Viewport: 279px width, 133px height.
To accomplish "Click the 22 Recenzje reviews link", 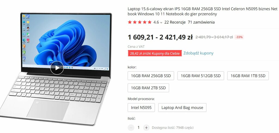I will click(x=175, y=22).
